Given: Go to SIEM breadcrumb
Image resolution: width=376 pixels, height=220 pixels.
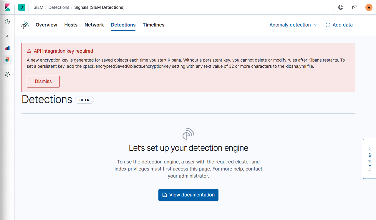Looking at the screenshot, I should click(x=38, y=7).
